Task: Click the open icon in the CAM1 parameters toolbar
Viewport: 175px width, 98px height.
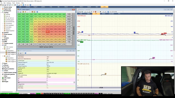Action: click(19, 53)
